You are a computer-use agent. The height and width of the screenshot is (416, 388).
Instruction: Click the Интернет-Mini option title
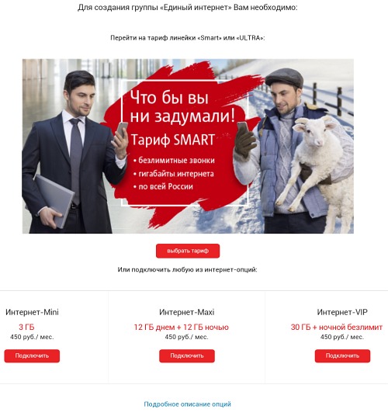pos(32,312)
